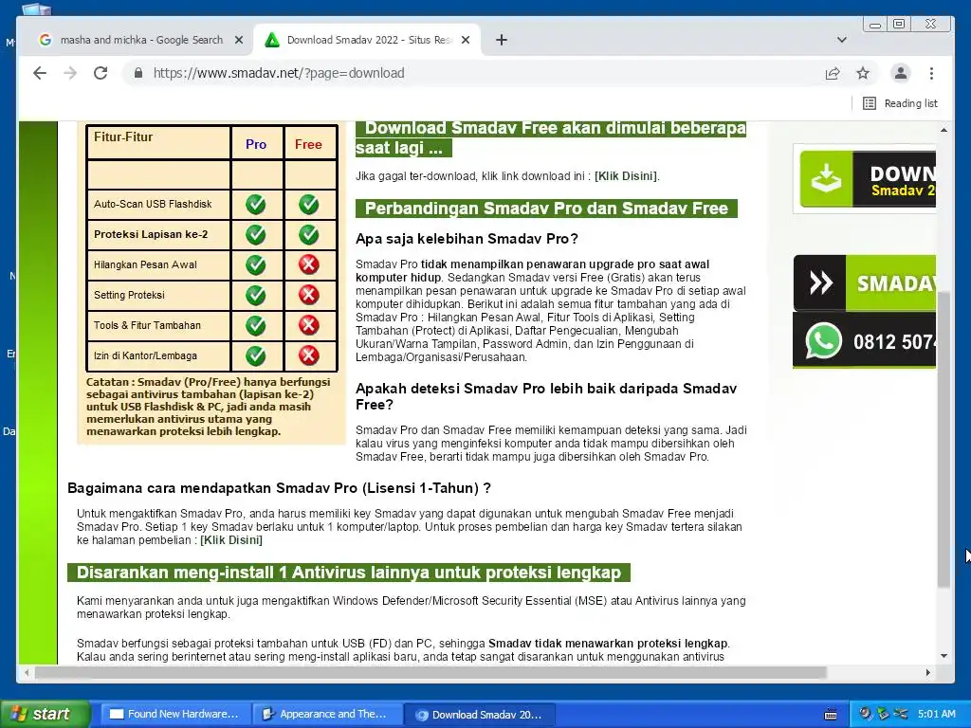This screenshot has width=971, height=728.
Task: Click the on-screen keyboard tray icon
Action: click(831, 715)
